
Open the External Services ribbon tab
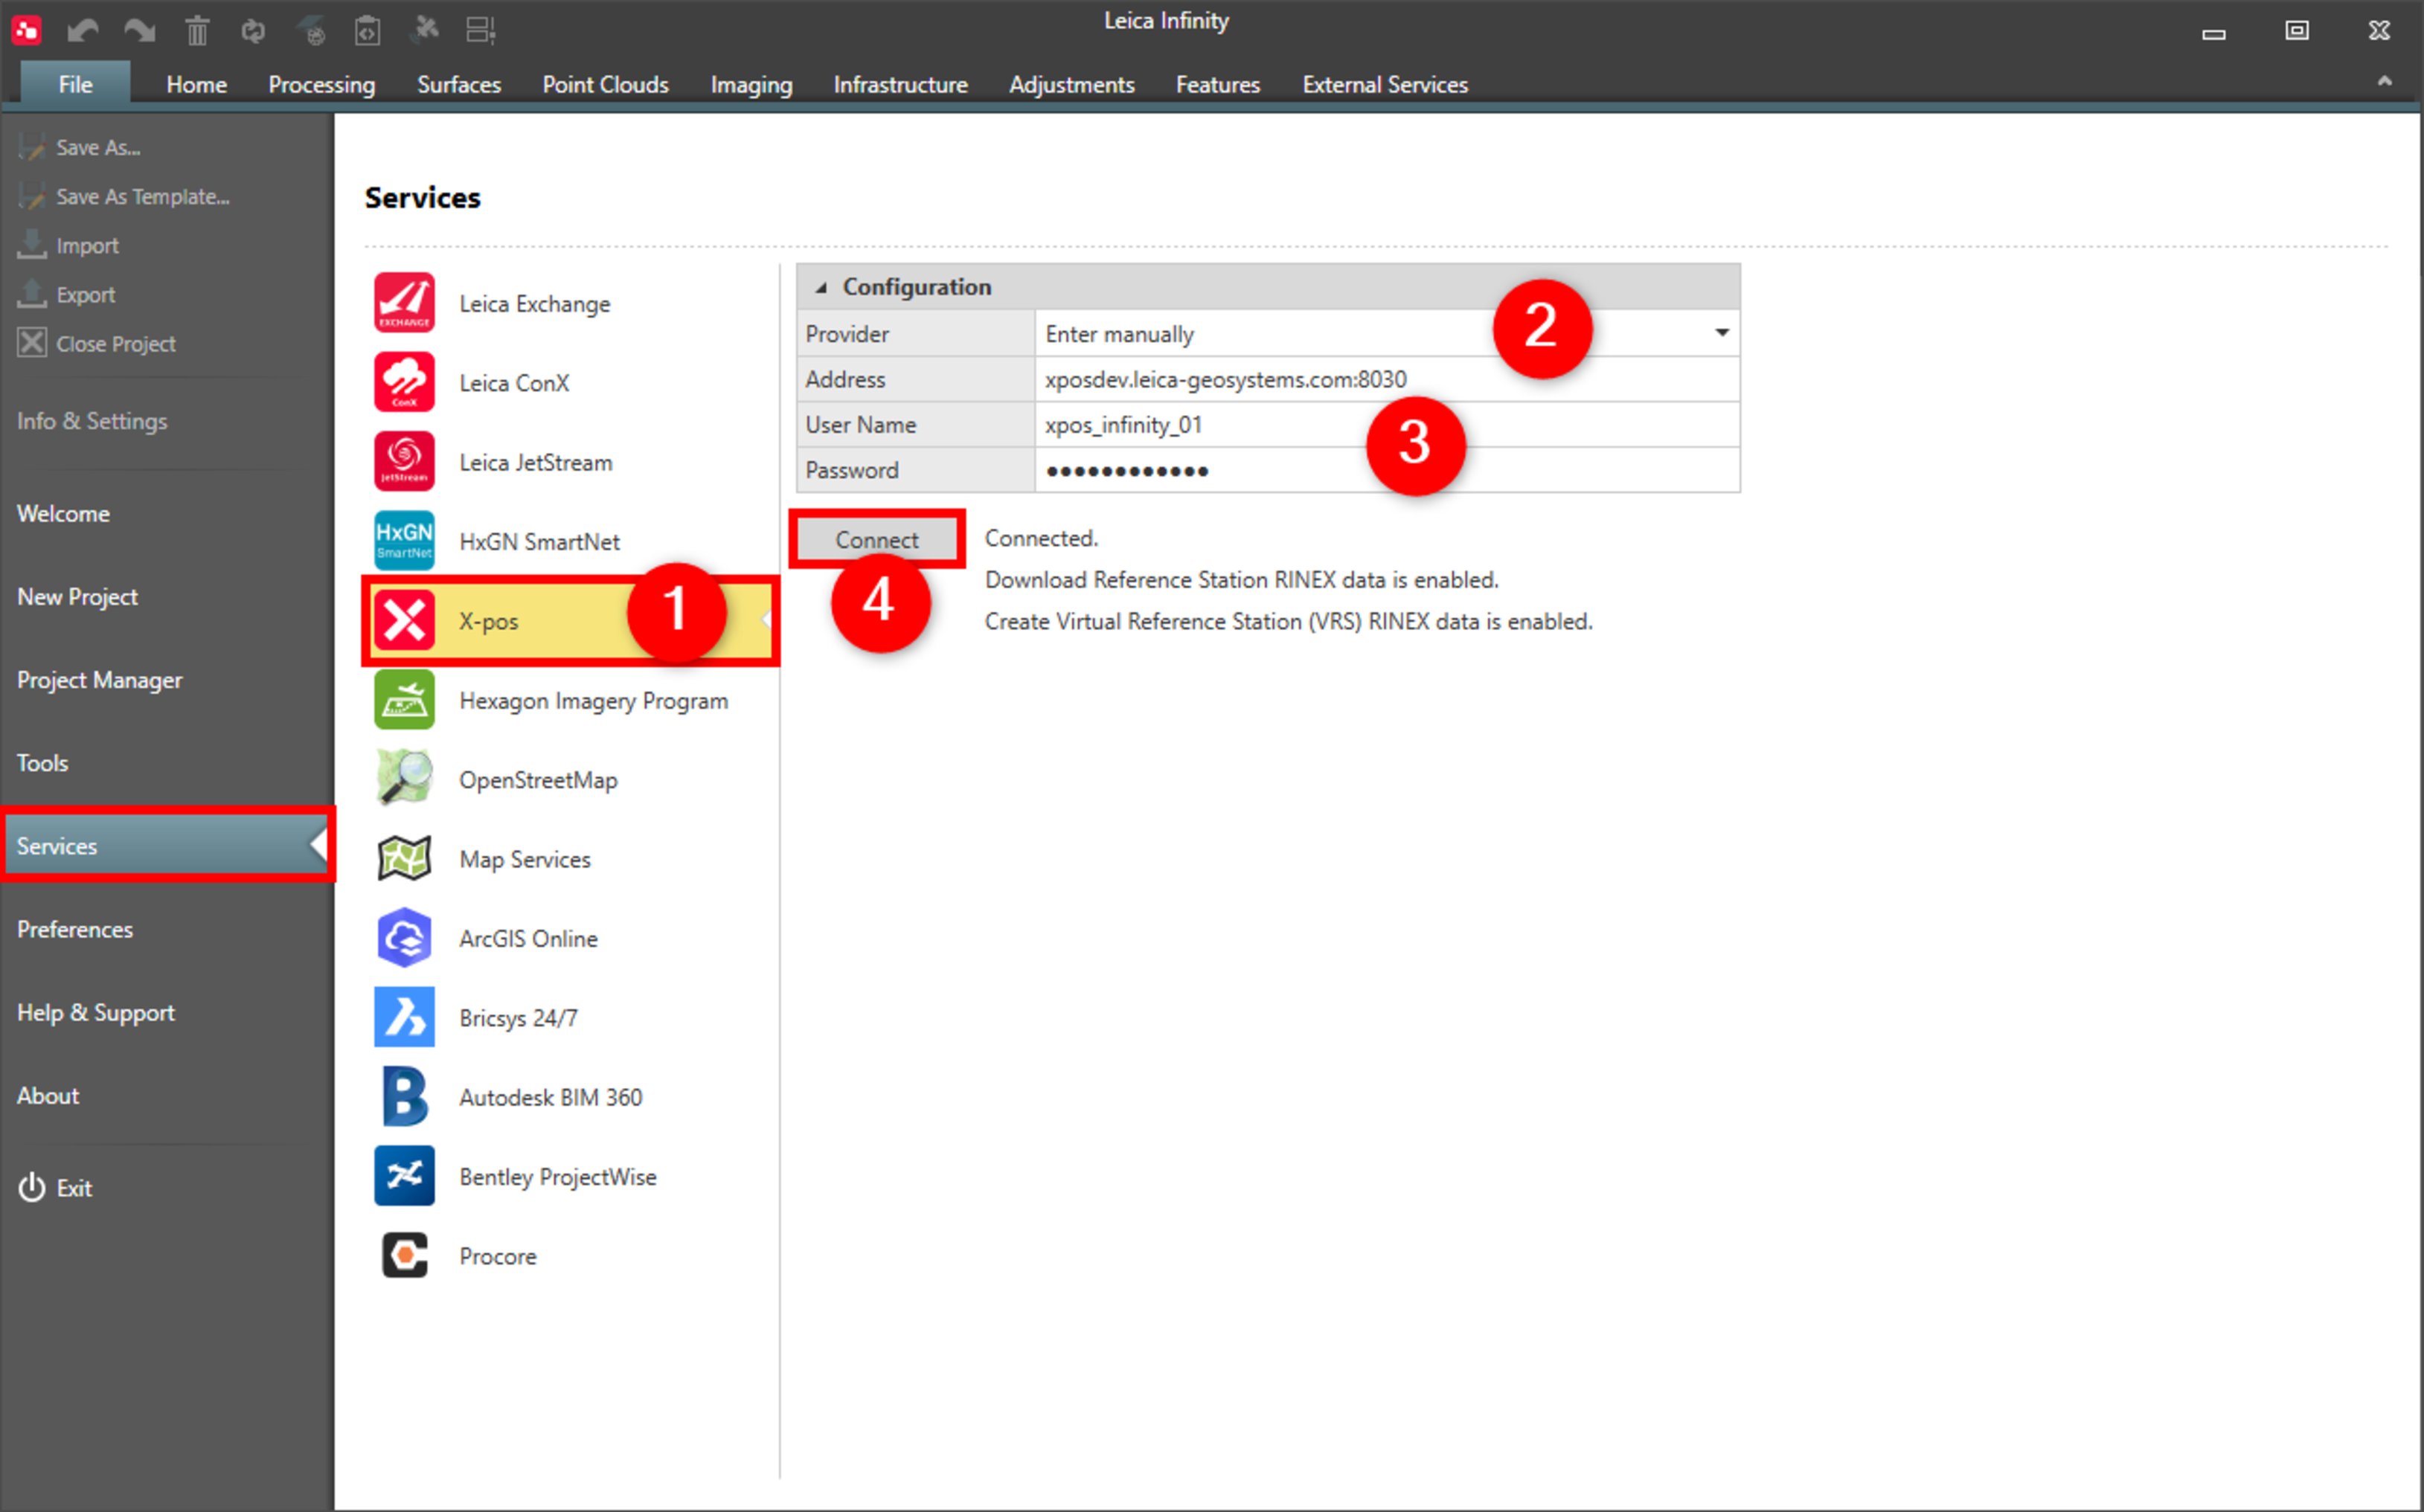[1385, 84]
